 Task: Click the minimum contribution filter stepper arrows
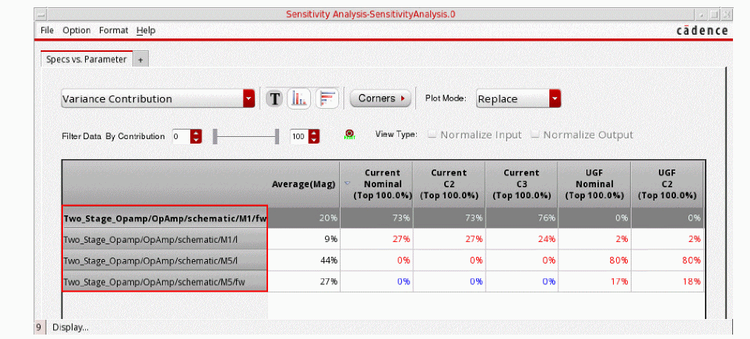tap(196, 136)
